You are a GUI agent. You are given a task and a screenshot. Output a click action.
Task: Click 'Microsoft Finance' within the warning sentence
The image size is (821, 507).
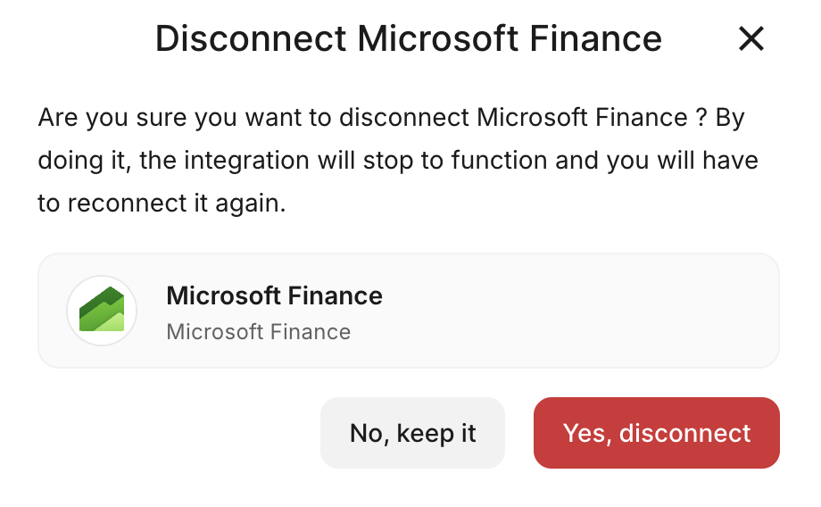(x=582, y=118)
